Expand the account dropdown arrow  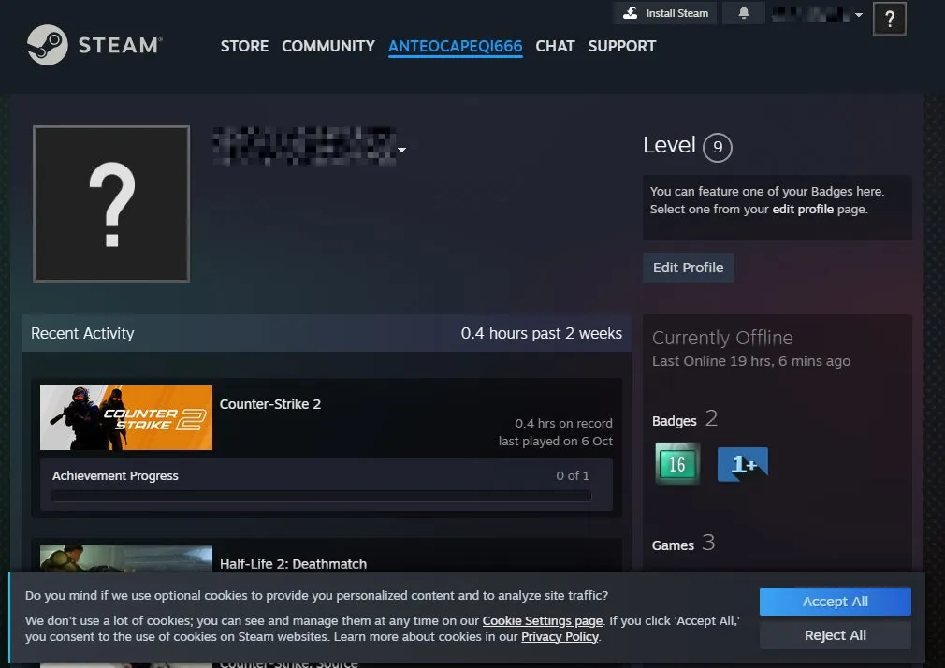pyautogui.click(x=859, y=14)
